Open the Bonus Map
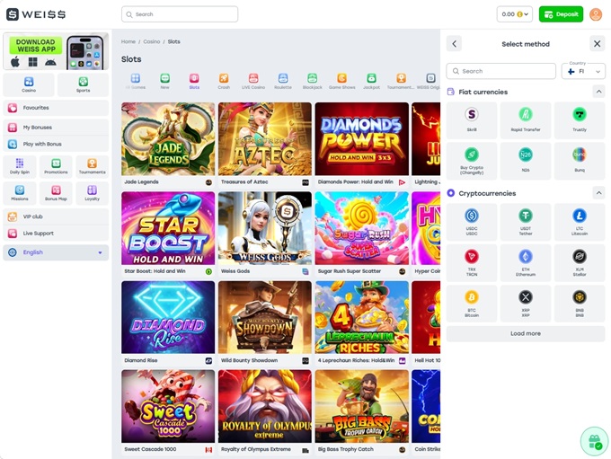The width and height of the screenshot is (611, 459). click(x=56, y=193)
